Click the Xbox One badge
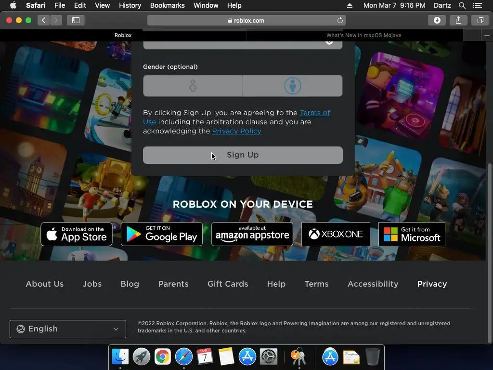Screen dimensions: 493x370 pyautogui.click(x=336, y=235)
